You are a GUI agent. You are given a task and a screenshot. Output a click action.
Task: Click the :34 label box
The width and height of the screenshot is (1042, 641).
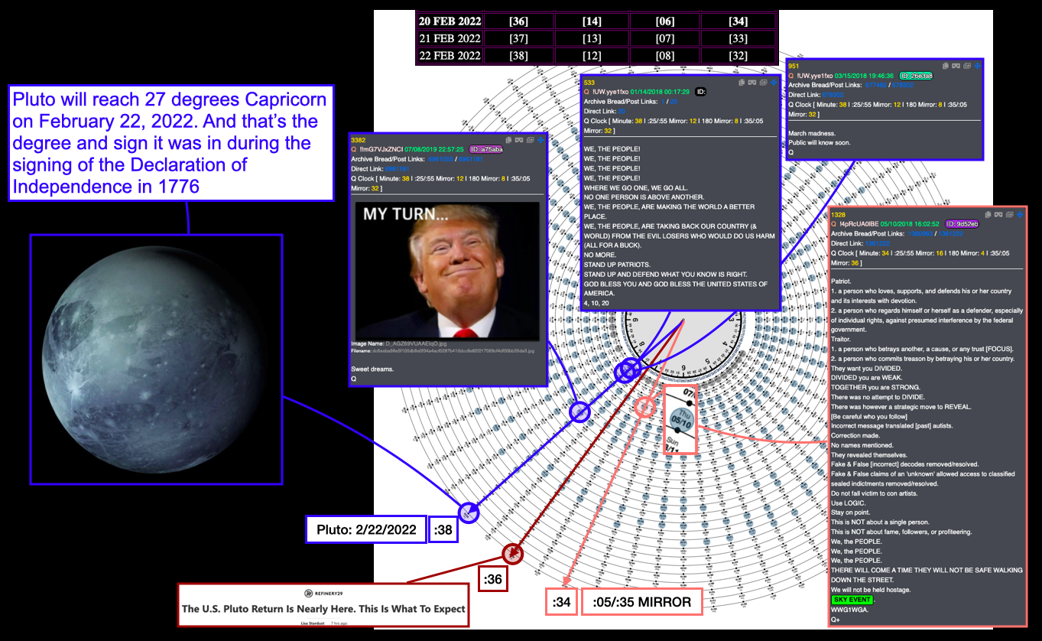(562, 603)
